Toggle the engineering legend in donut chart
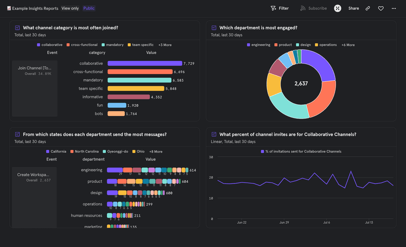 [x=259, y=45]
